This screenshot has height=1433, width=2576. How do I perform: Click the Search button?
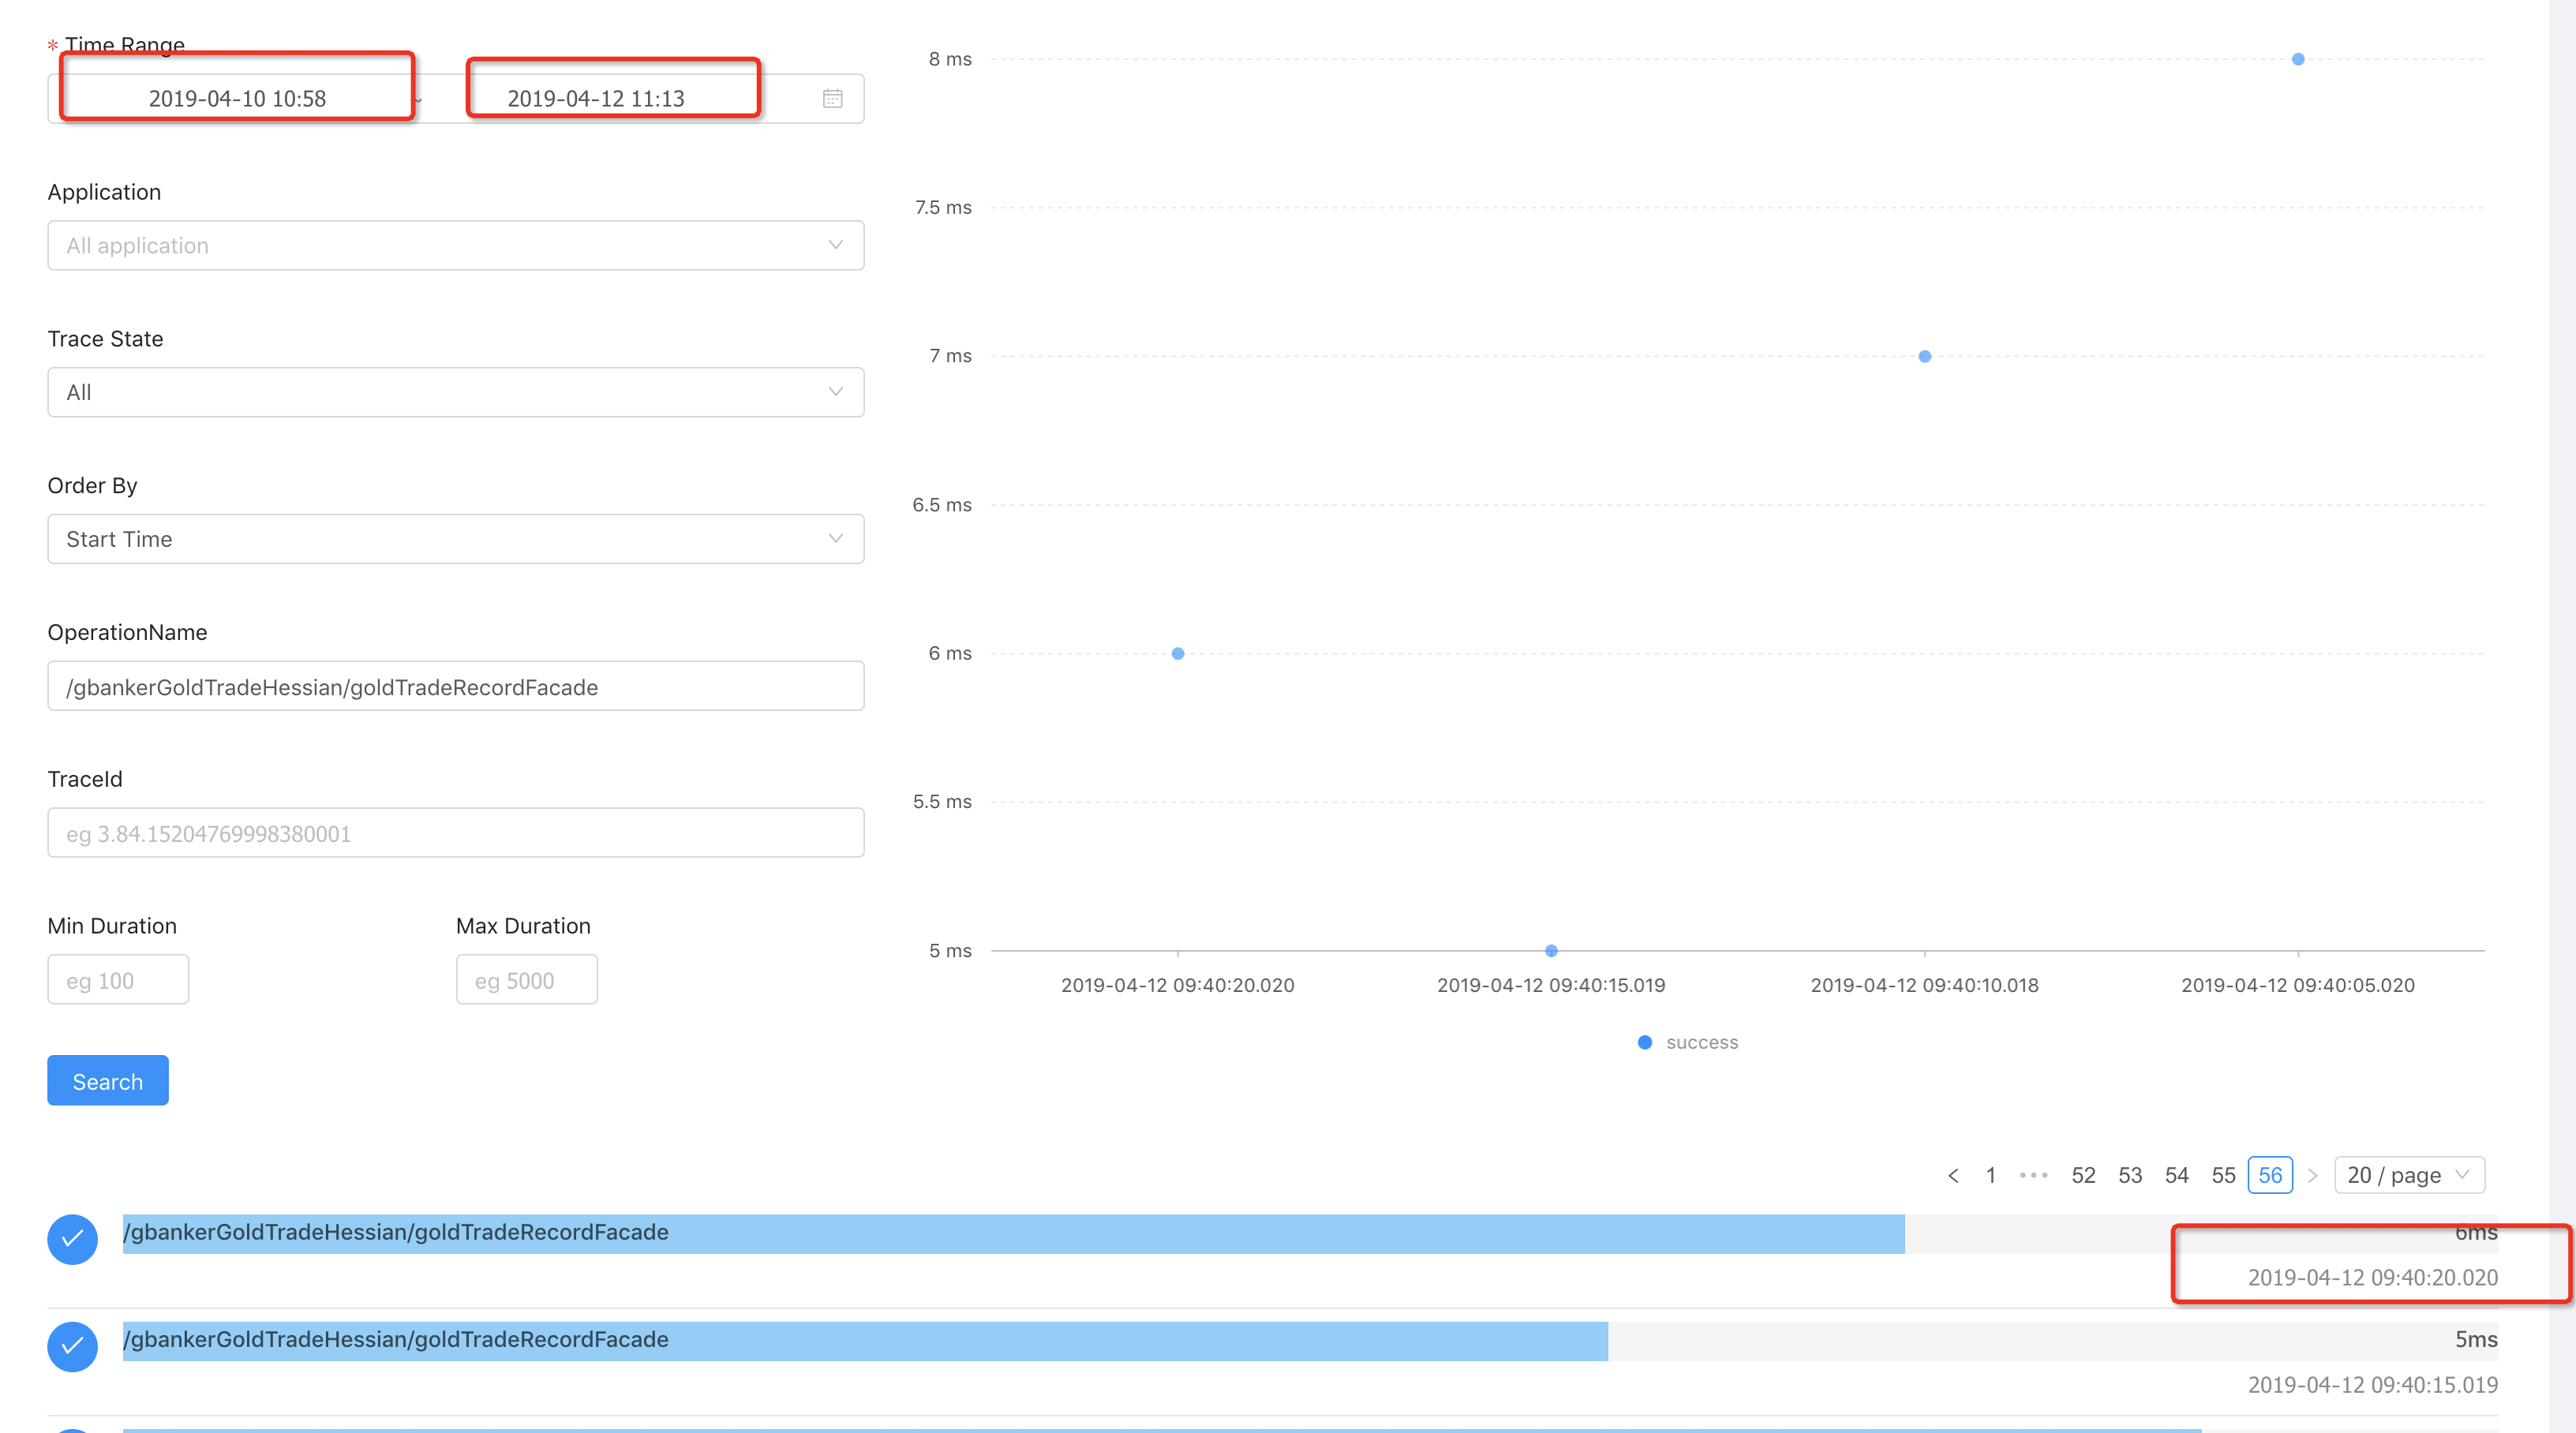point(107,1080)
